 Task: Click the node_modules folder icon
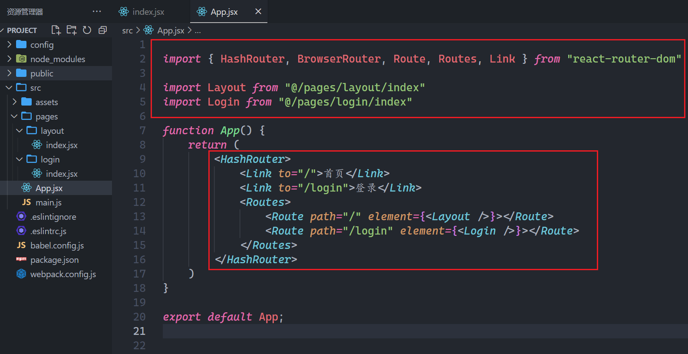coord(21,59)
